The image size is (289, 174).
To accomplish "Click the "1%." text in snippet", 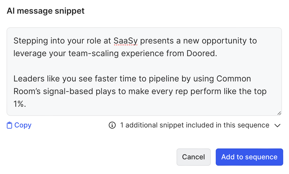I will [20, 104].
